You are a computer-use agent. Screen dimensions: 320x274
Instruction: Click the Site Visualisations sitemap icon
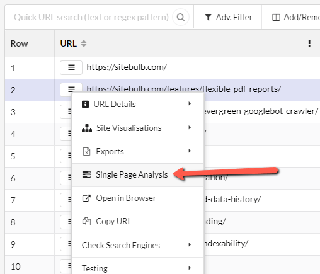coord(87,128)
